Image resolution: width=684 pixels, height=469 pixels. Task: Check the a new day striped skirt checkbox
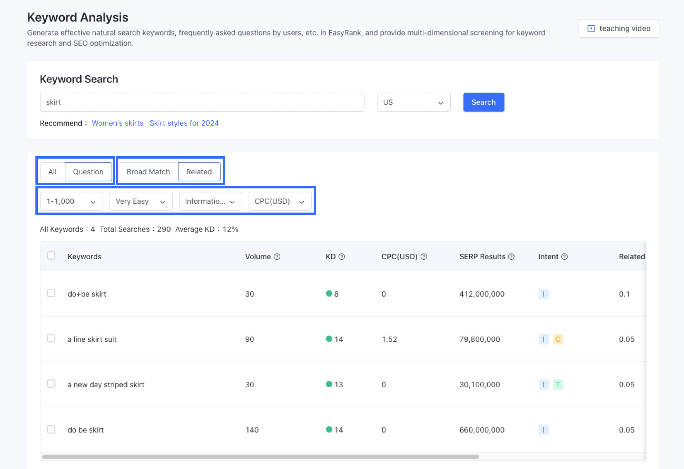point(51,384)
